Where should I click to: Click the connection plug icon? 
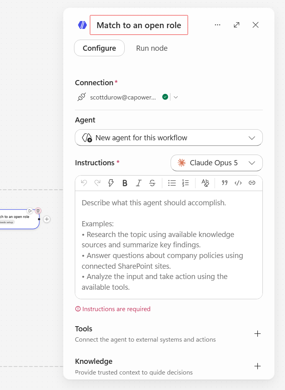click(82, 97)
